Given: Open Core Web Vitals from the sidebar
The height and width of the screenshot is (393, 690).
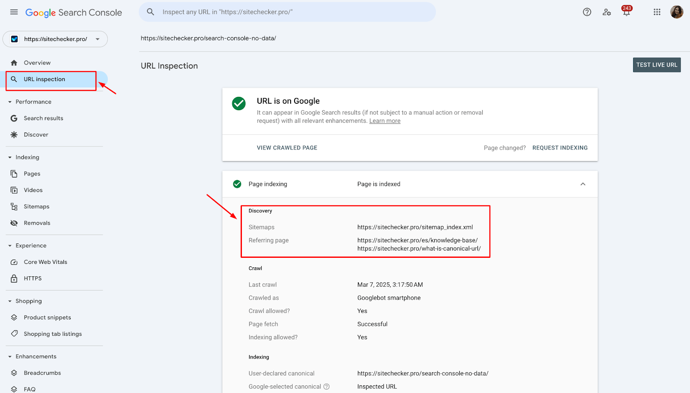Looking at the screenshot, I should (x=14, y=262).
